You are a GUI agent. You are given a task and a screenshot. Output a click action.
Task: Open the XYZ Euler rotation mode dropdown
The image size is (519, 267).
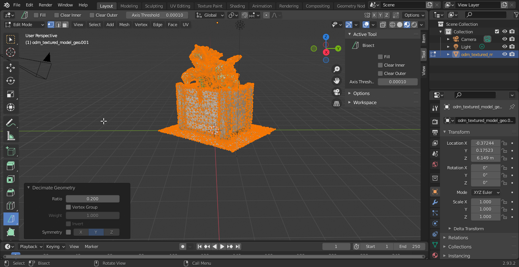[x=486, y=192]
